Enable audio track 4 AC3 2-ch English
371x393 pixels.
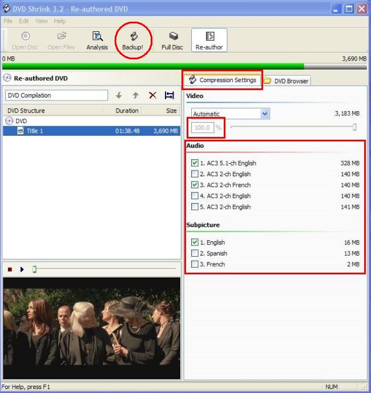(x=195, y=196)
